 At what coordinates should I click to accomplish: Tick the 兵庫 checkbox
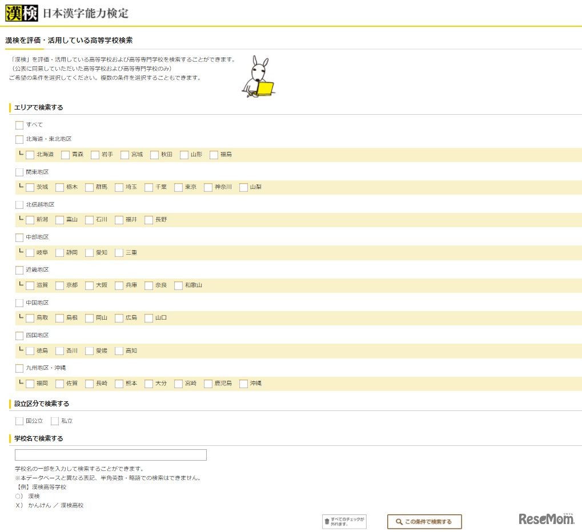119,285
